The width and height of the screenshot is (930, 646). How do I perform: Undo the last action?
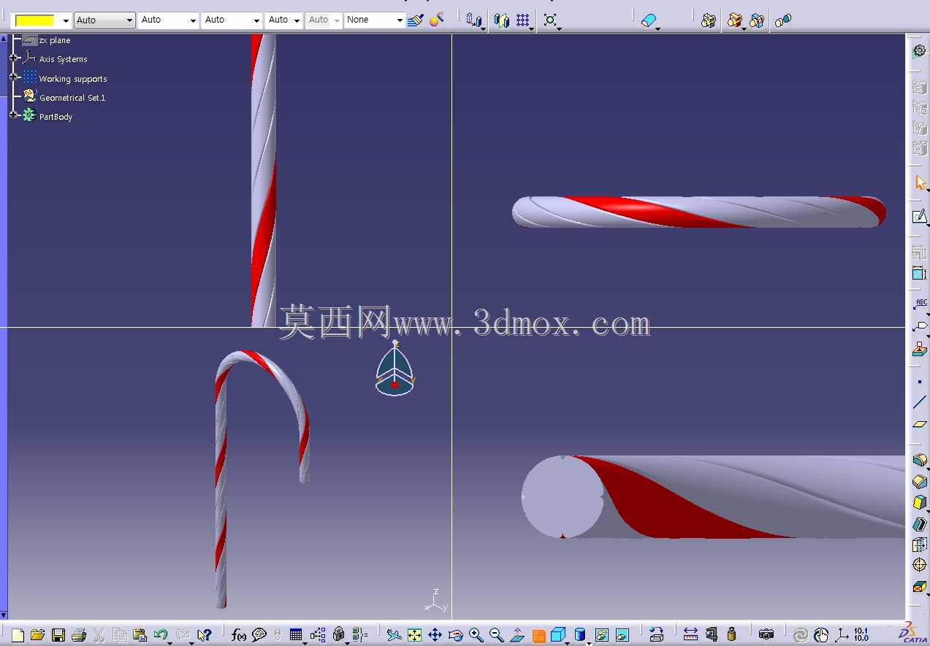tap(161, 635)
